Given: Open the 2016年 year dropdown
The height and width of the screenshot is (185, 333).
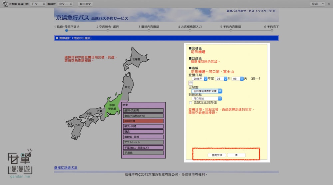Looking at the screenshot, I should (x=199, y=79).
